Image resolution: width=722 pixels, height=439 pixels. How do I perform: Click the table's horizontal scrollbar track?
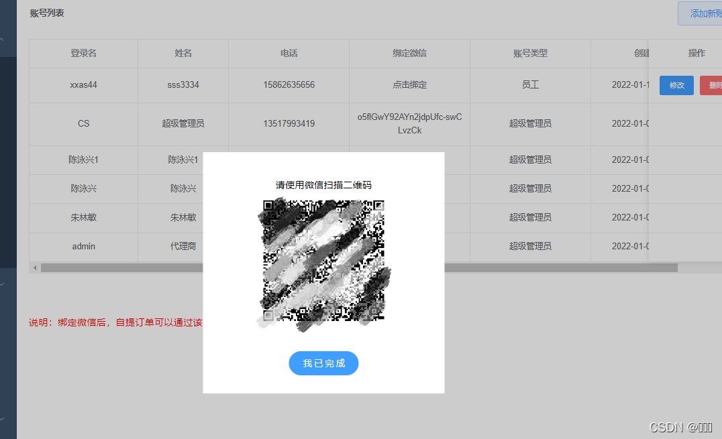[359, 267]
